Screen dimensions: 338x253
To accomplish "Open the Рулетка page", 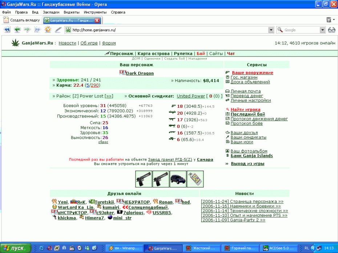I will point(183,54).
